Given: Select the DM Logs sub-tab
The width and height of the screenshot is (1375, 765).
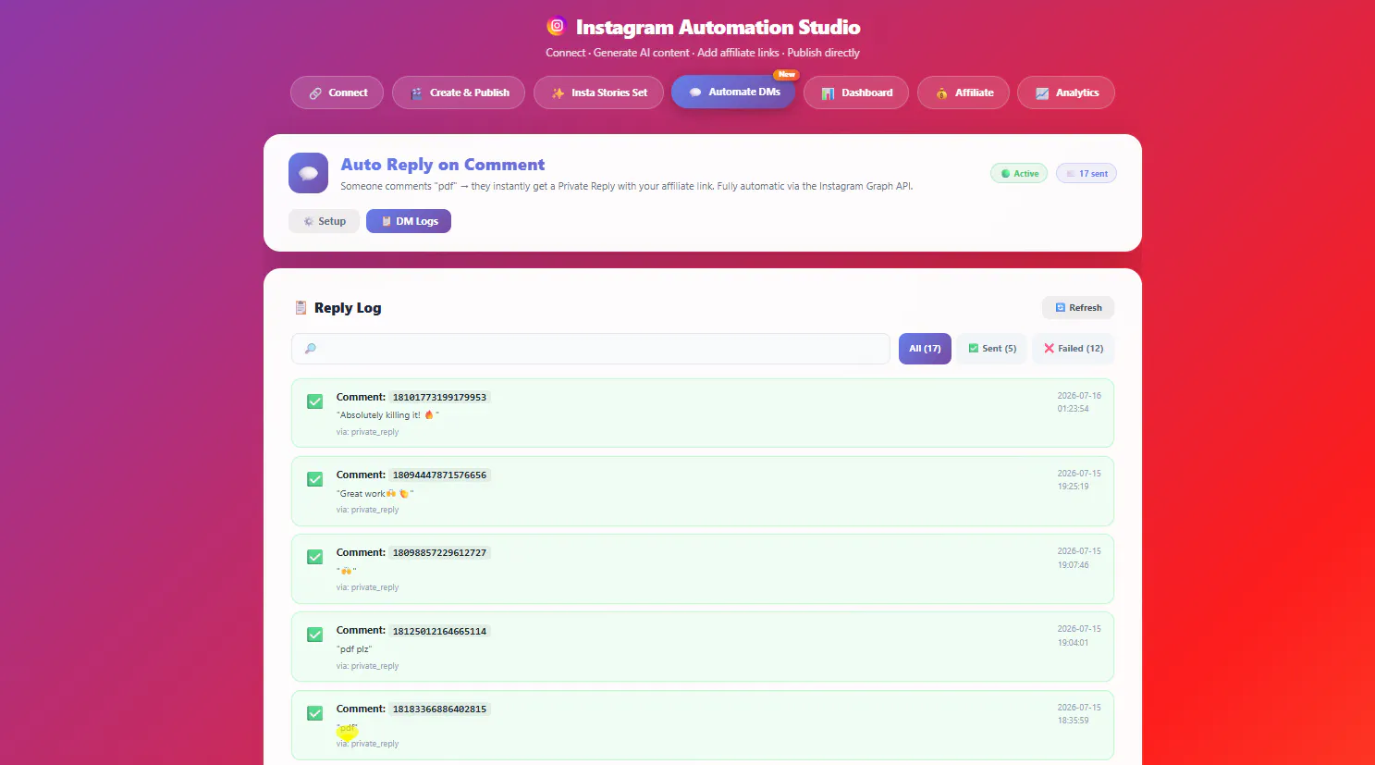Looking at the screenshot, I should (409, 221).
